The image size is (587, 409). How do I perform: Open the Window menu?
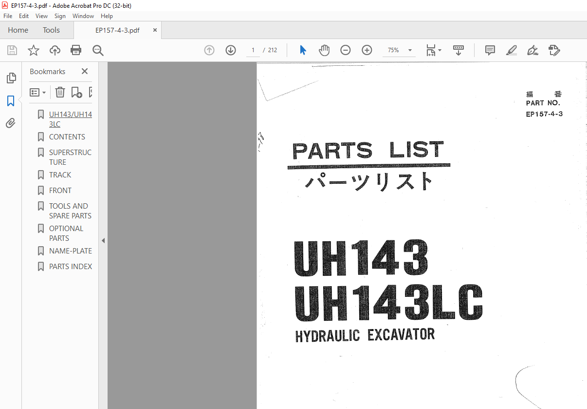pyautogui.click(x=83, y=16)
